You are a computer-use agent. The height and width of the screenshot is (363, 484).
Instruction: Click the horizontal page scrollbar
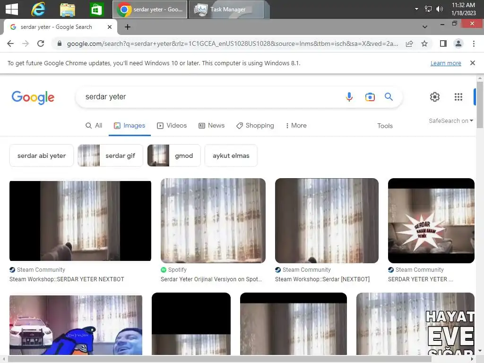coord(220,359)
